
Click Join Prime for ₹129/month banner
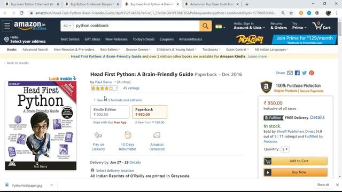point(304,39)
